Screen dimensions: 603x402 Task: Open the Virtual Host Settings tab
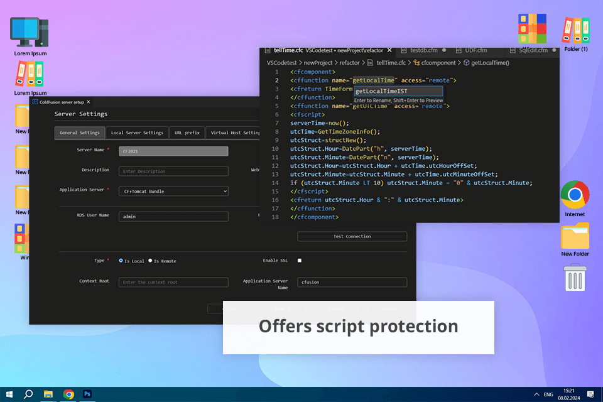pos(234,133)
